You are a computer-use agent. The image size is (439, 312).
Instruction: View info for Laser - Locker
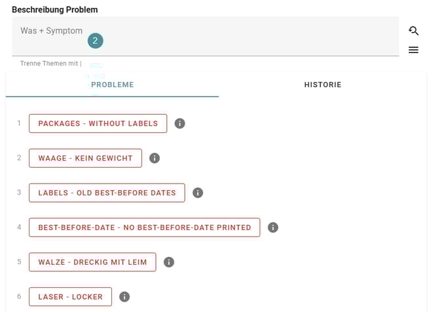pyautogui.click(x=124, y=297)
